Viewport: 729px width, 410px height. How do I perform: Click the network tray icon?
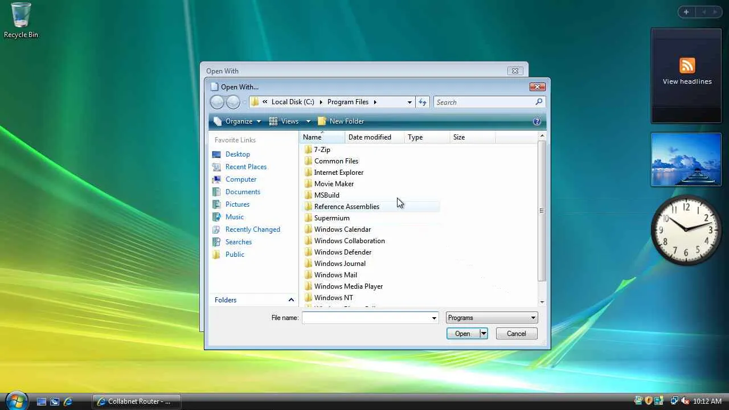tap(674, 401)
